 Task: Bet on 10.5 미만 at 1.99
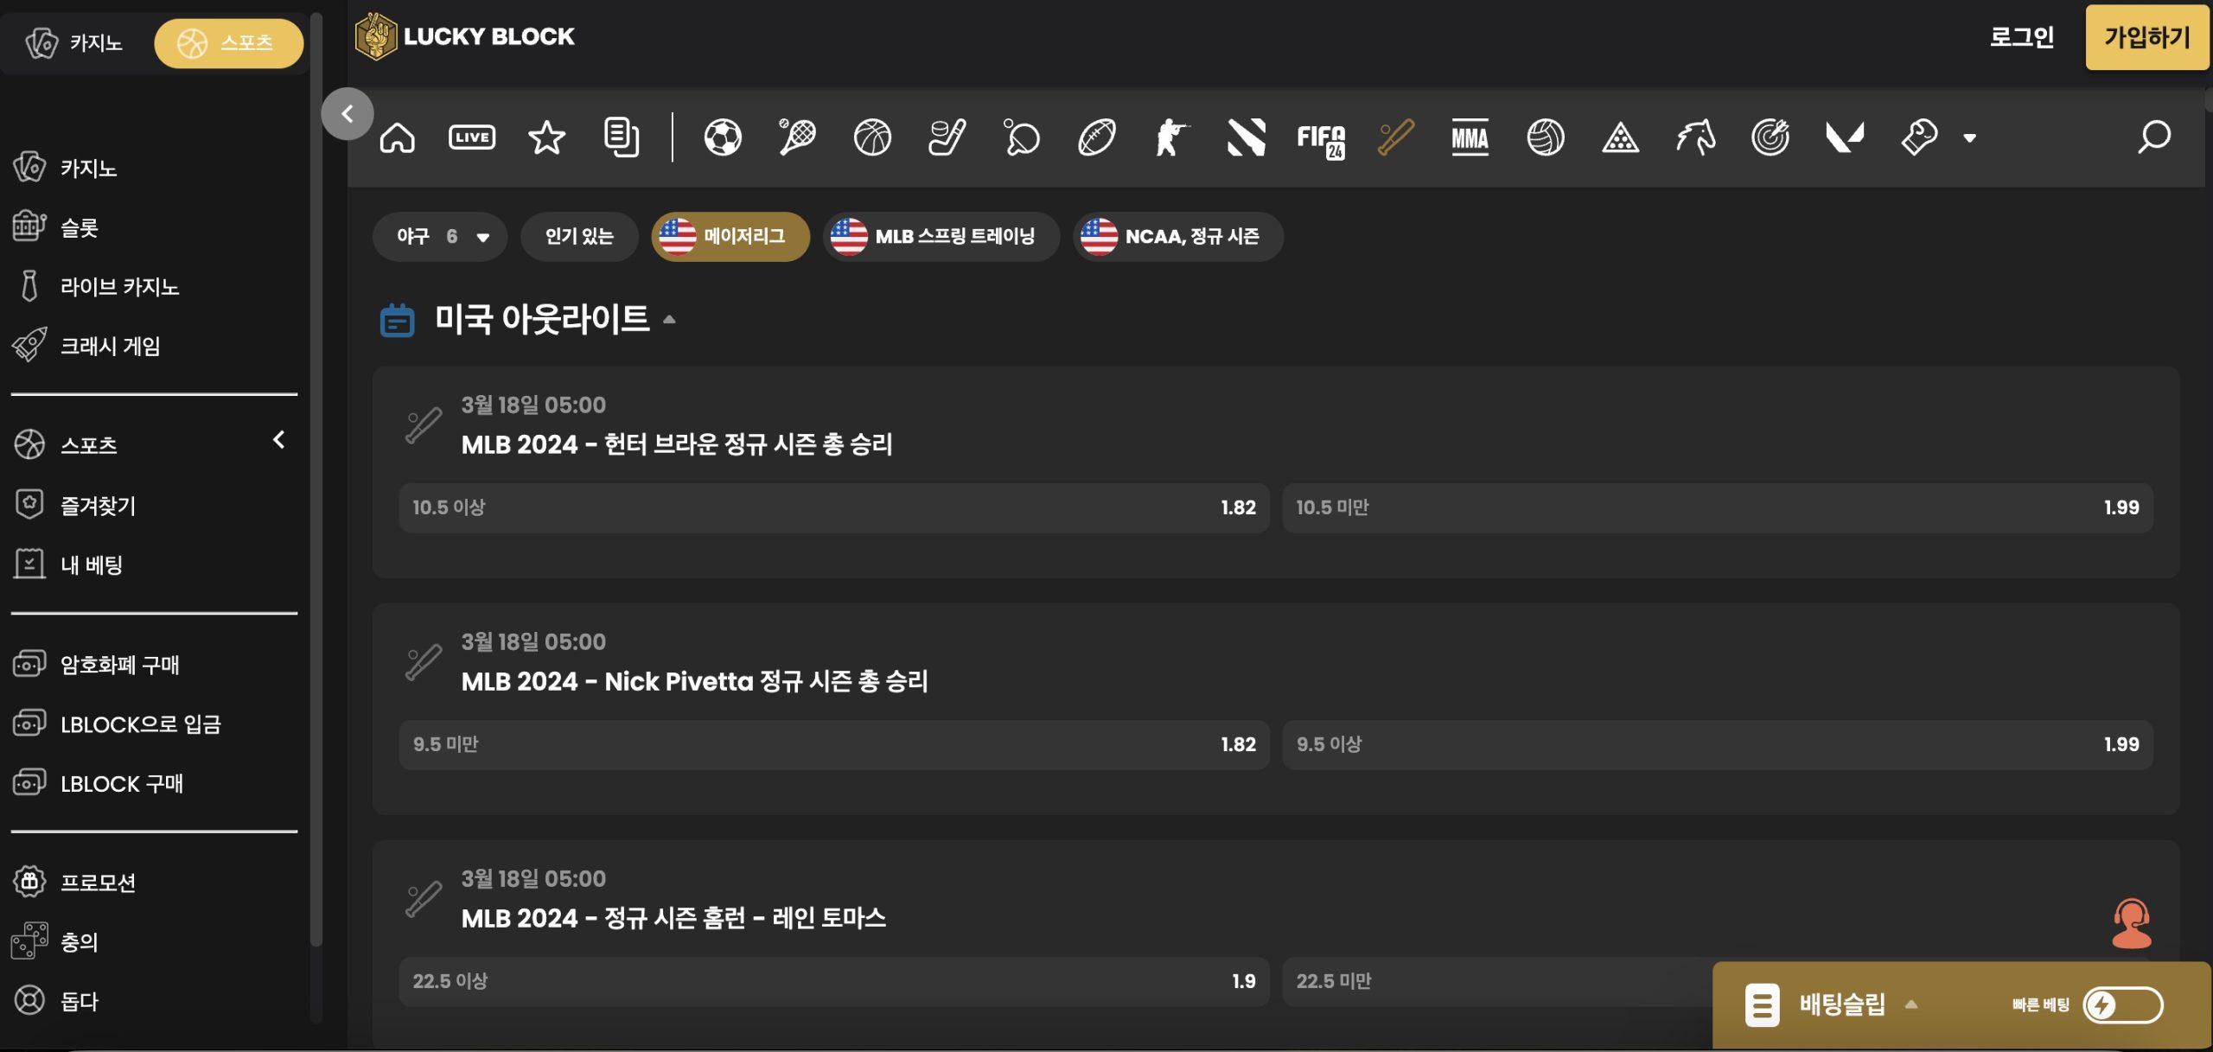coord(1718,507)
